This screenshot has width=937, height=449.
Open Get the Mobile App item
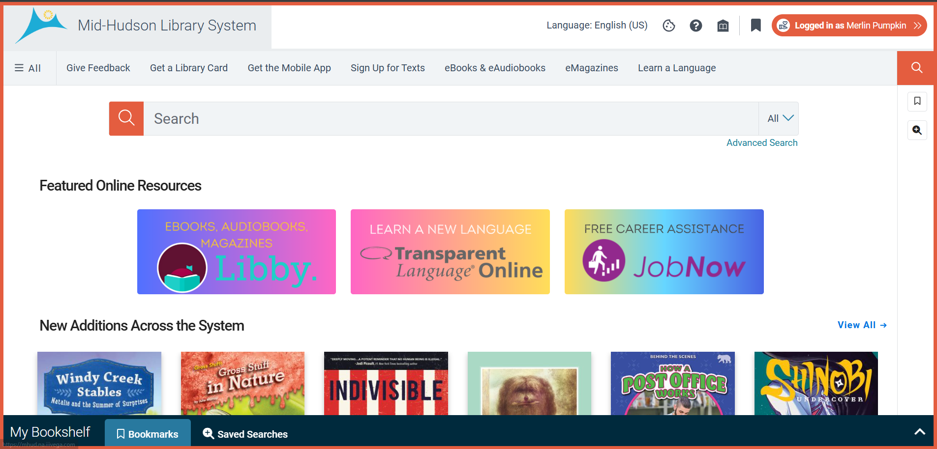coord(289,68)
